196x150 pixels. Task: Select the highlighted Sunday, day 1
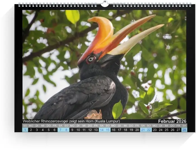click(x=25, y=130)
